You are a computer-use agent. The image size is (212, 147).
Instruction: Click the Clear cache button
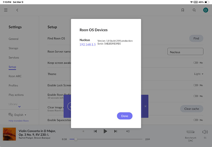click(192, 109)
